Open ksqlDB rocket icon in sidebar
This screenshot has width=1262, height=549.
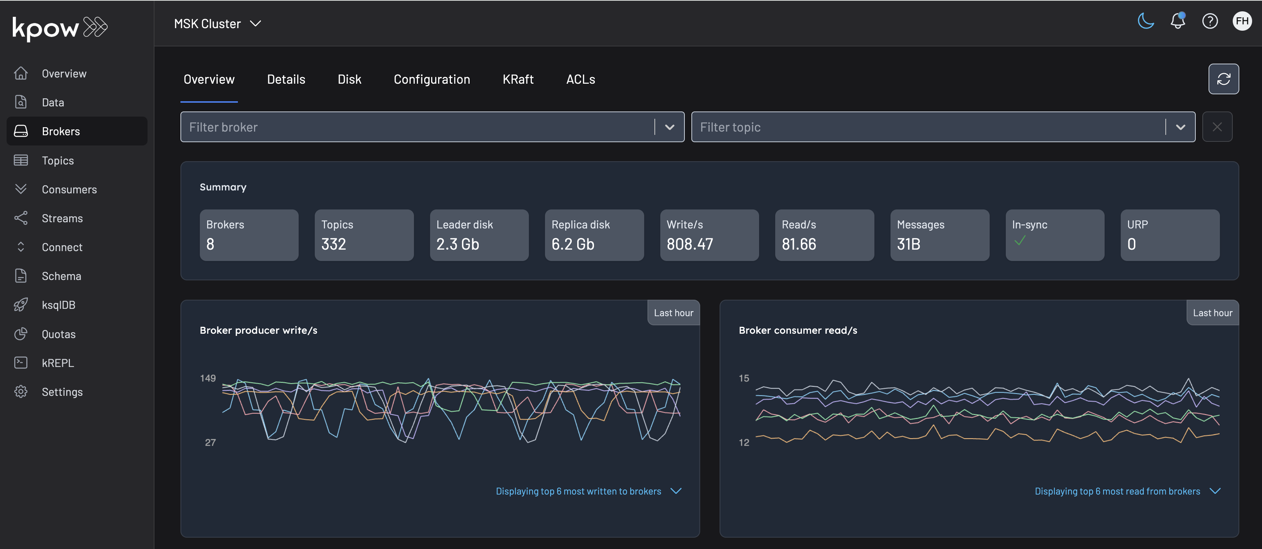click(21, 305)
